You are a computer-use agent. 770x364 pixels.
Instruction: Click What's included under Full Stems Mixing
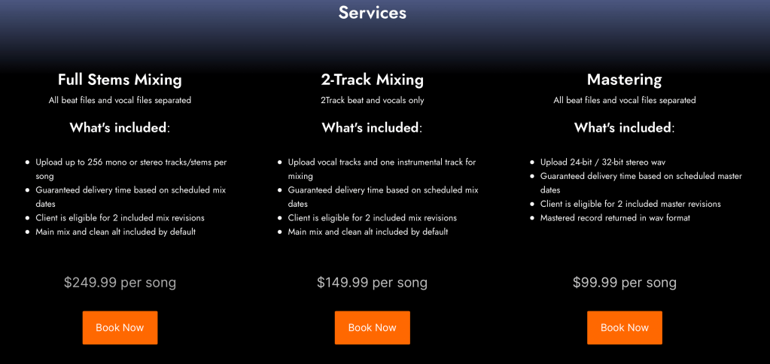click(x=120, y=128)
